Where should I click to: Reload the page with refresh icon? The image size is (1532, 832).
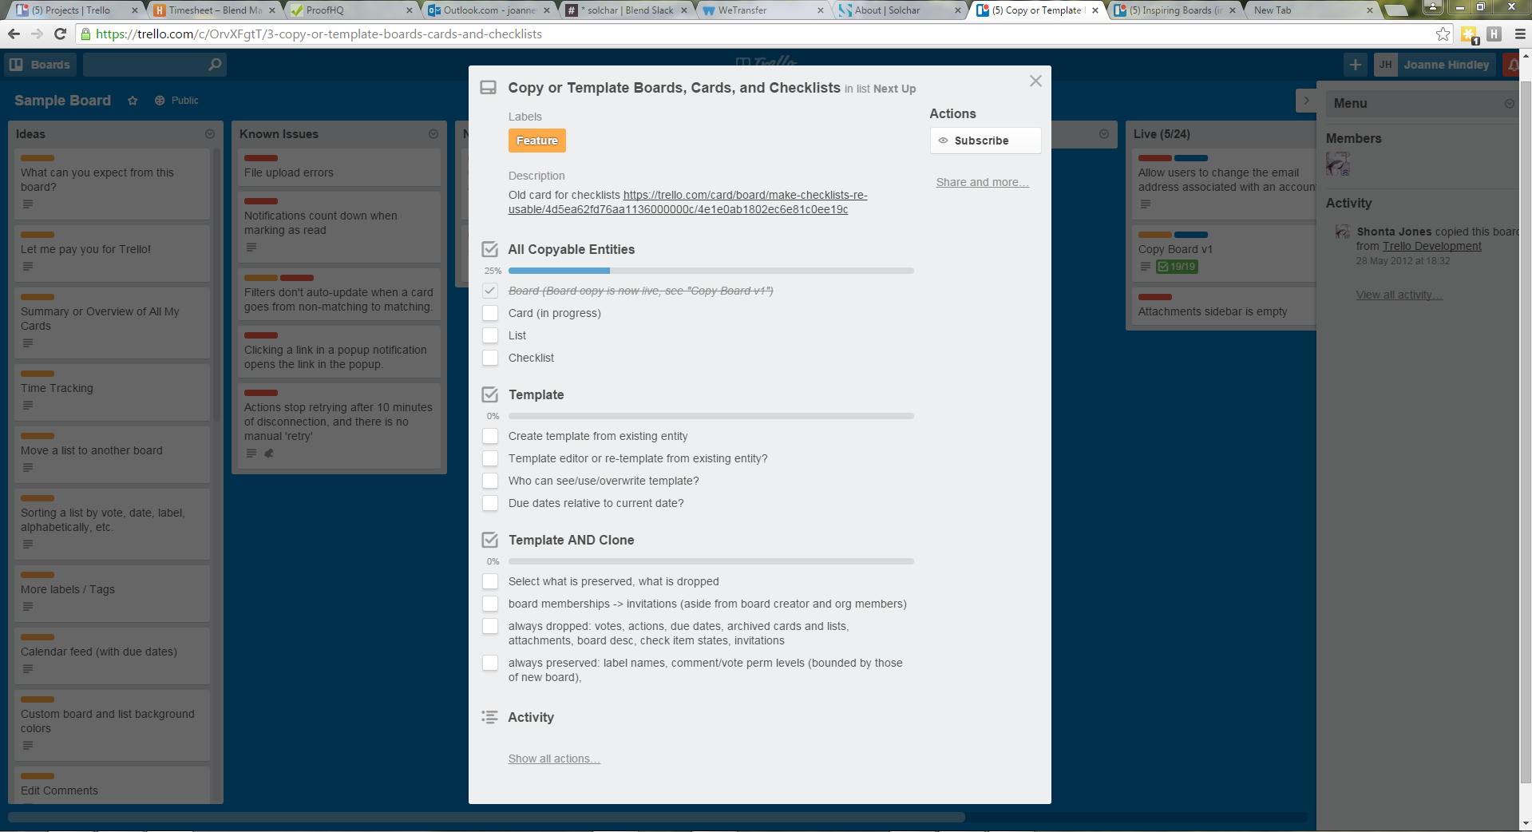60,34
